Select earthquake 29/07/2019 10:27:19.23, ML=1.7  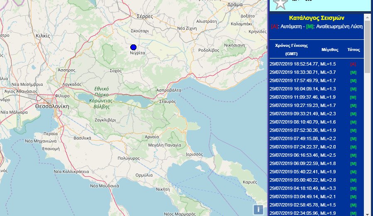coord(302,105)
